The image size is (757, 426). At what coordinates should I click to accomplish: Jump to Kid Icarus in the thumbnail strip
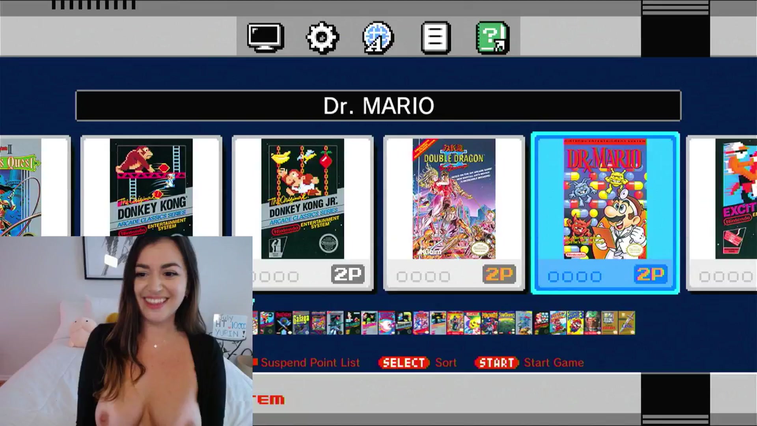[370, 323]
